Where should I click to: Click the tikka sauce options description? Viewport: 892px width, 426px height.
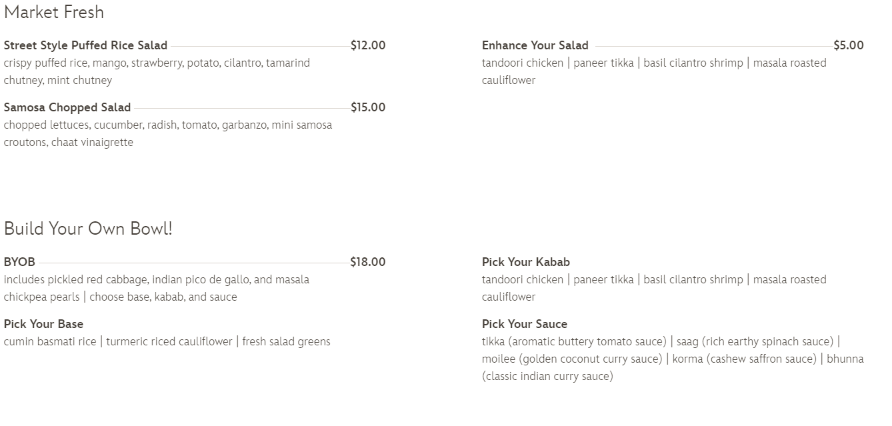click(x=672, y=359)
